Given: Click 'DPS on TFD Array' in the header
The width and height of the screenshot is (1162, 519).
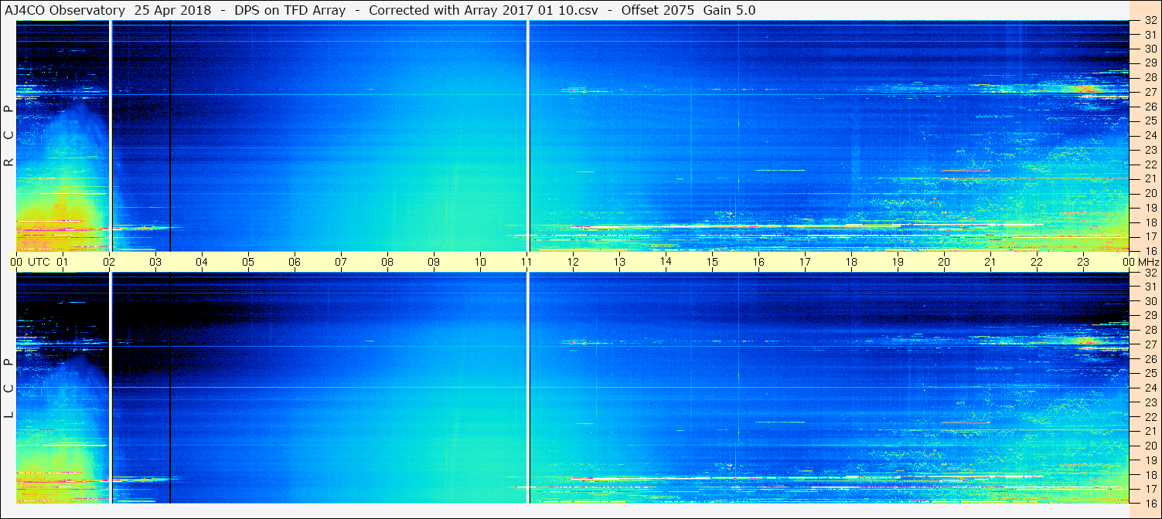Looking at the screenshot, I should point(290,10).
